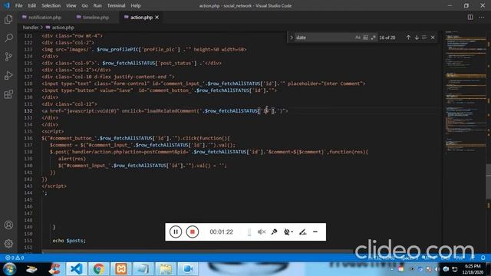Screen dimensions: 491x276
Task: Open the Manage gear icon
Action: [8, 244]
